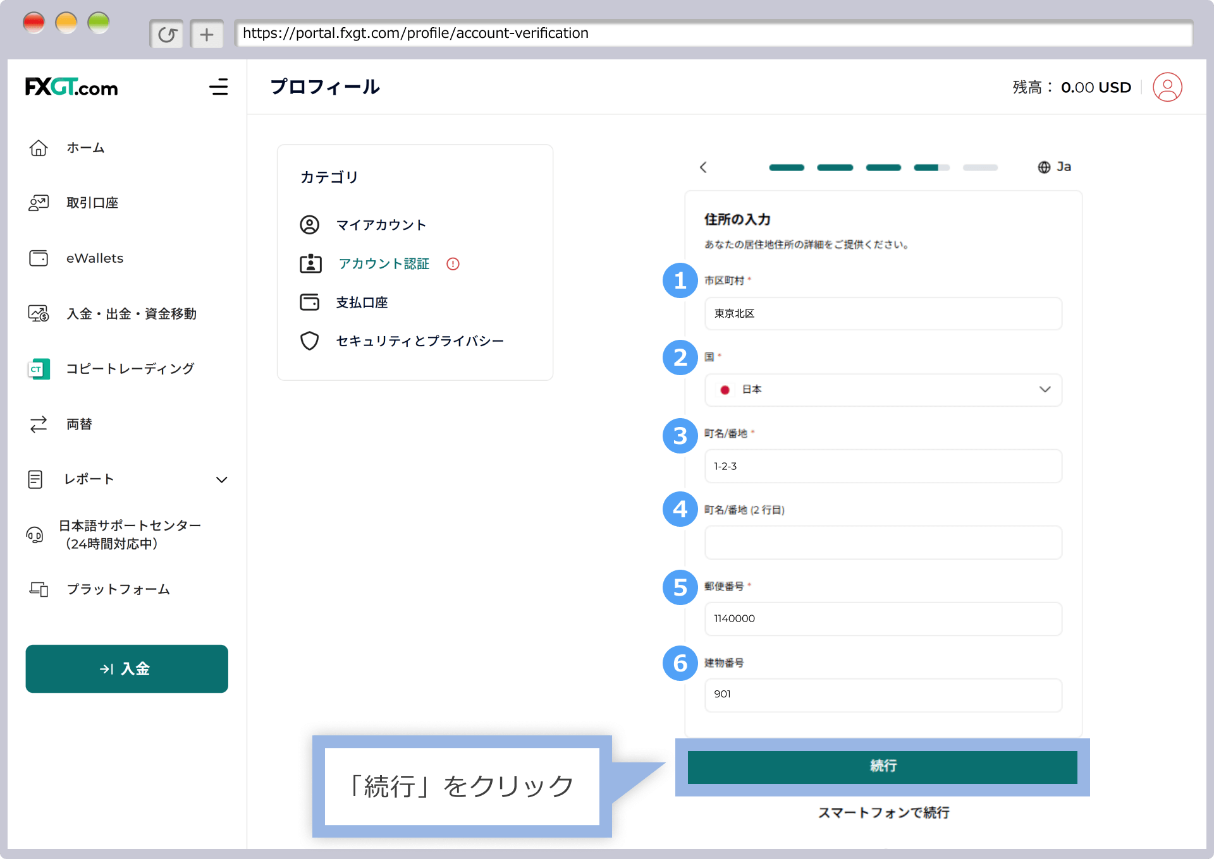The height and width of the screenshot is (859, 1214).
Task: Click the 郵便番号 field showing 1140000
Action: tap(883, 619)
